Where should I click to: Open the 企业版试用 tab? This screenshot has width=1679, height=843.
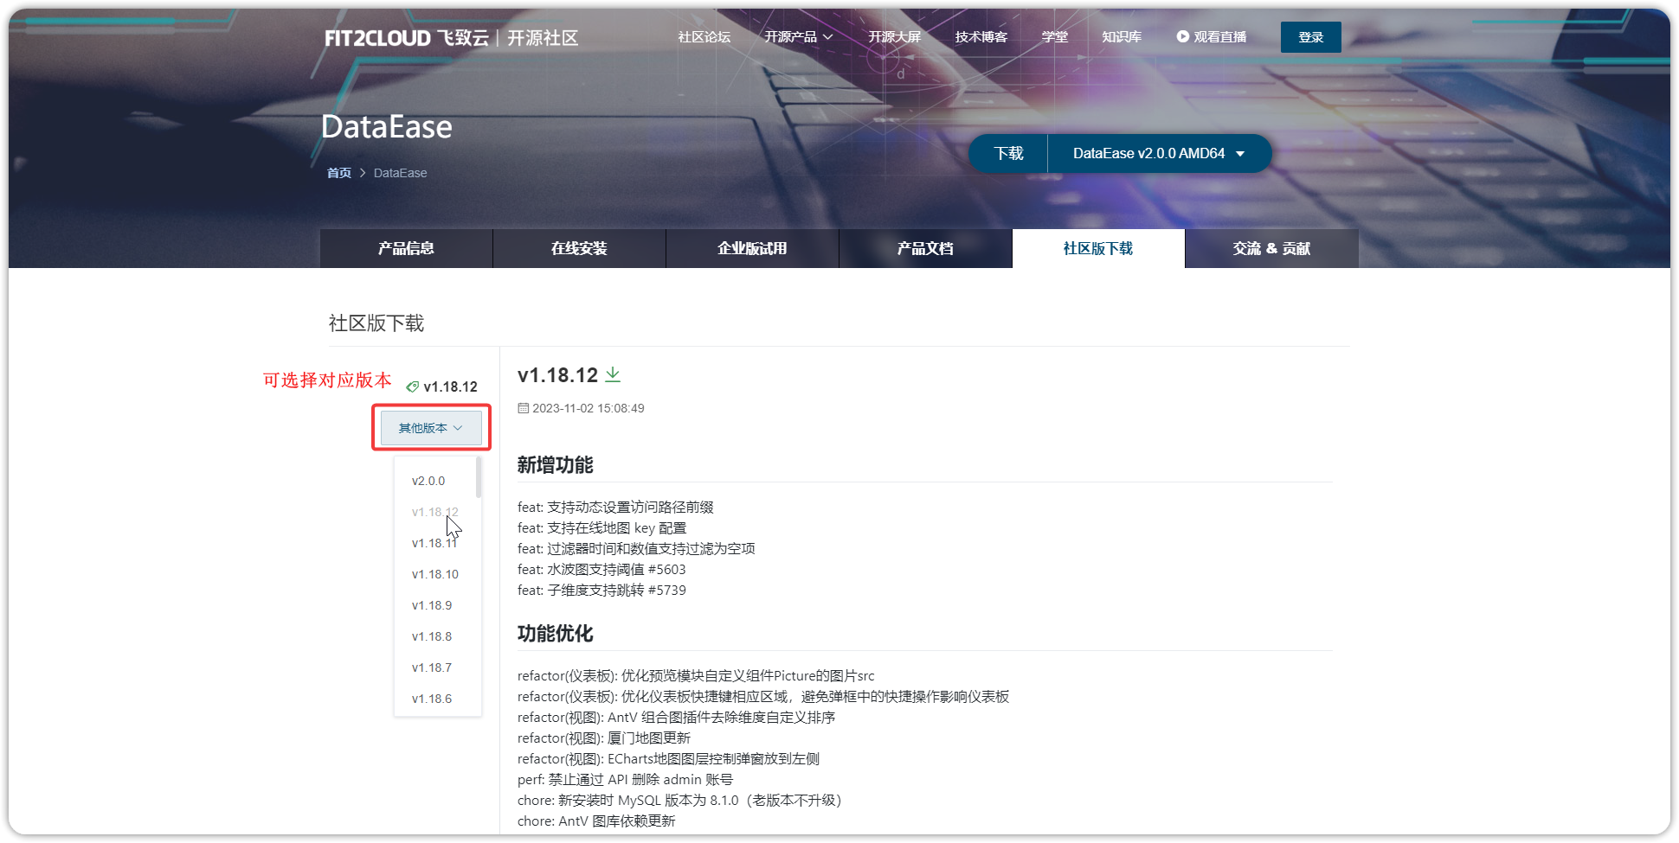(x=751, y=248)
